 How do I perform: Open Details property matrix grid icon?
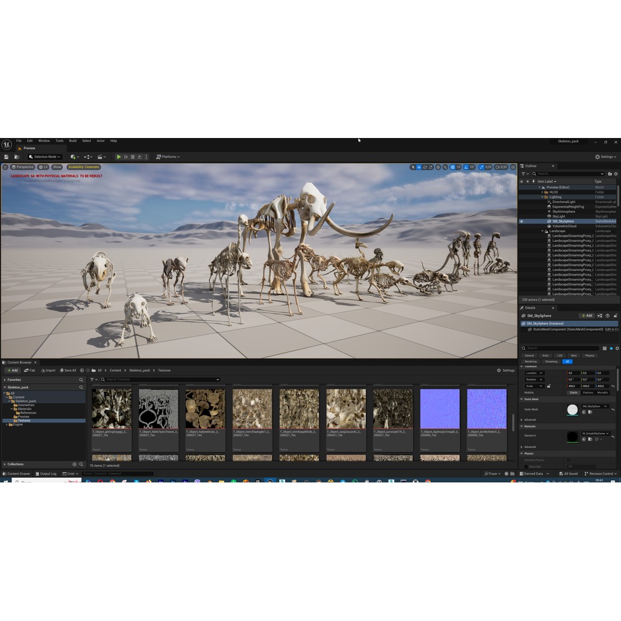pyautogui.click(x=605, y=348)
